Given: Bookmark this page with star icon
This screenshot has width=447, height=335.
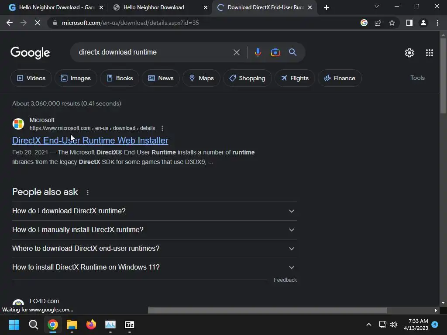Looking at the screenshot, I should coord(392,23).
